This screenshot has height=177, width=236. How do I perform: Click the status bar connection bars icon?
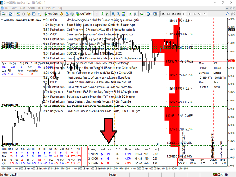coord(215,174)
